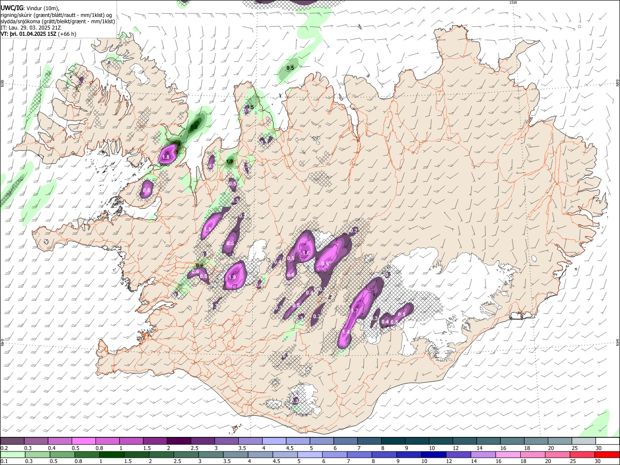Click the UWC/IG title text

[x=12, y=8]
